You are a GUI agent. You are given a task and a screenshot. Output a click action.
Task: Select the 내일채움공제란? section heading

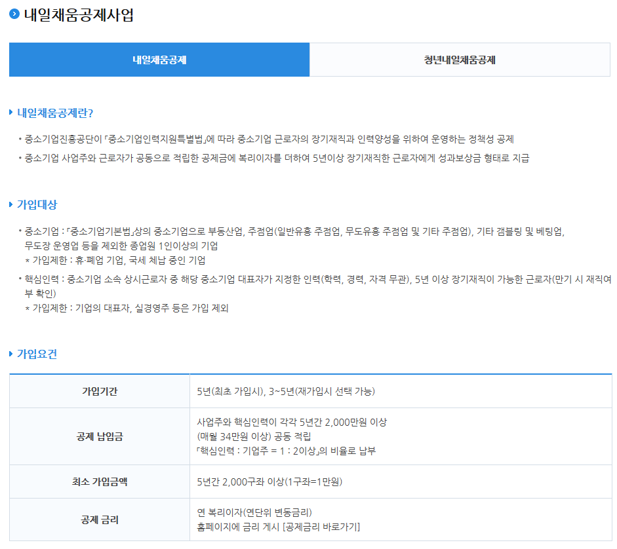coord(55,113)
